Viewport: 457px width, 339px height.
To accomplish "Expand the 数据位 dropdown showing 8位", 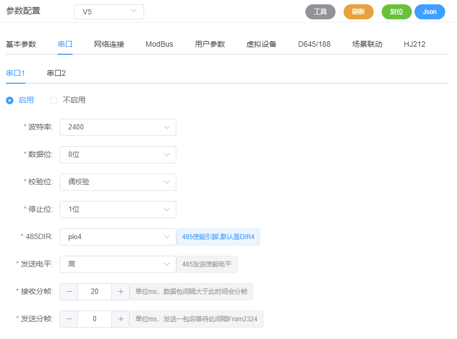I will point(118,155).
